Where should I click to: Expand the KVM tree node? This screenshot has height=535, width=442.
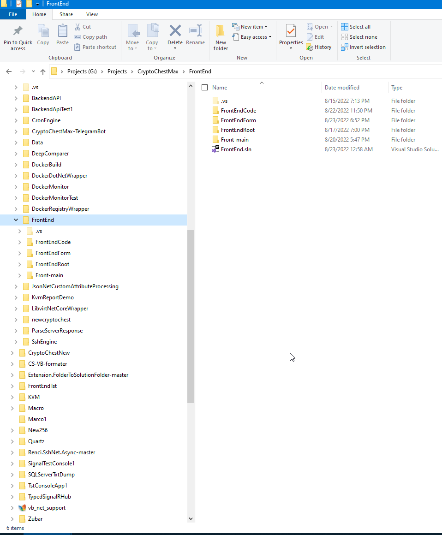[x=12, y=397]
